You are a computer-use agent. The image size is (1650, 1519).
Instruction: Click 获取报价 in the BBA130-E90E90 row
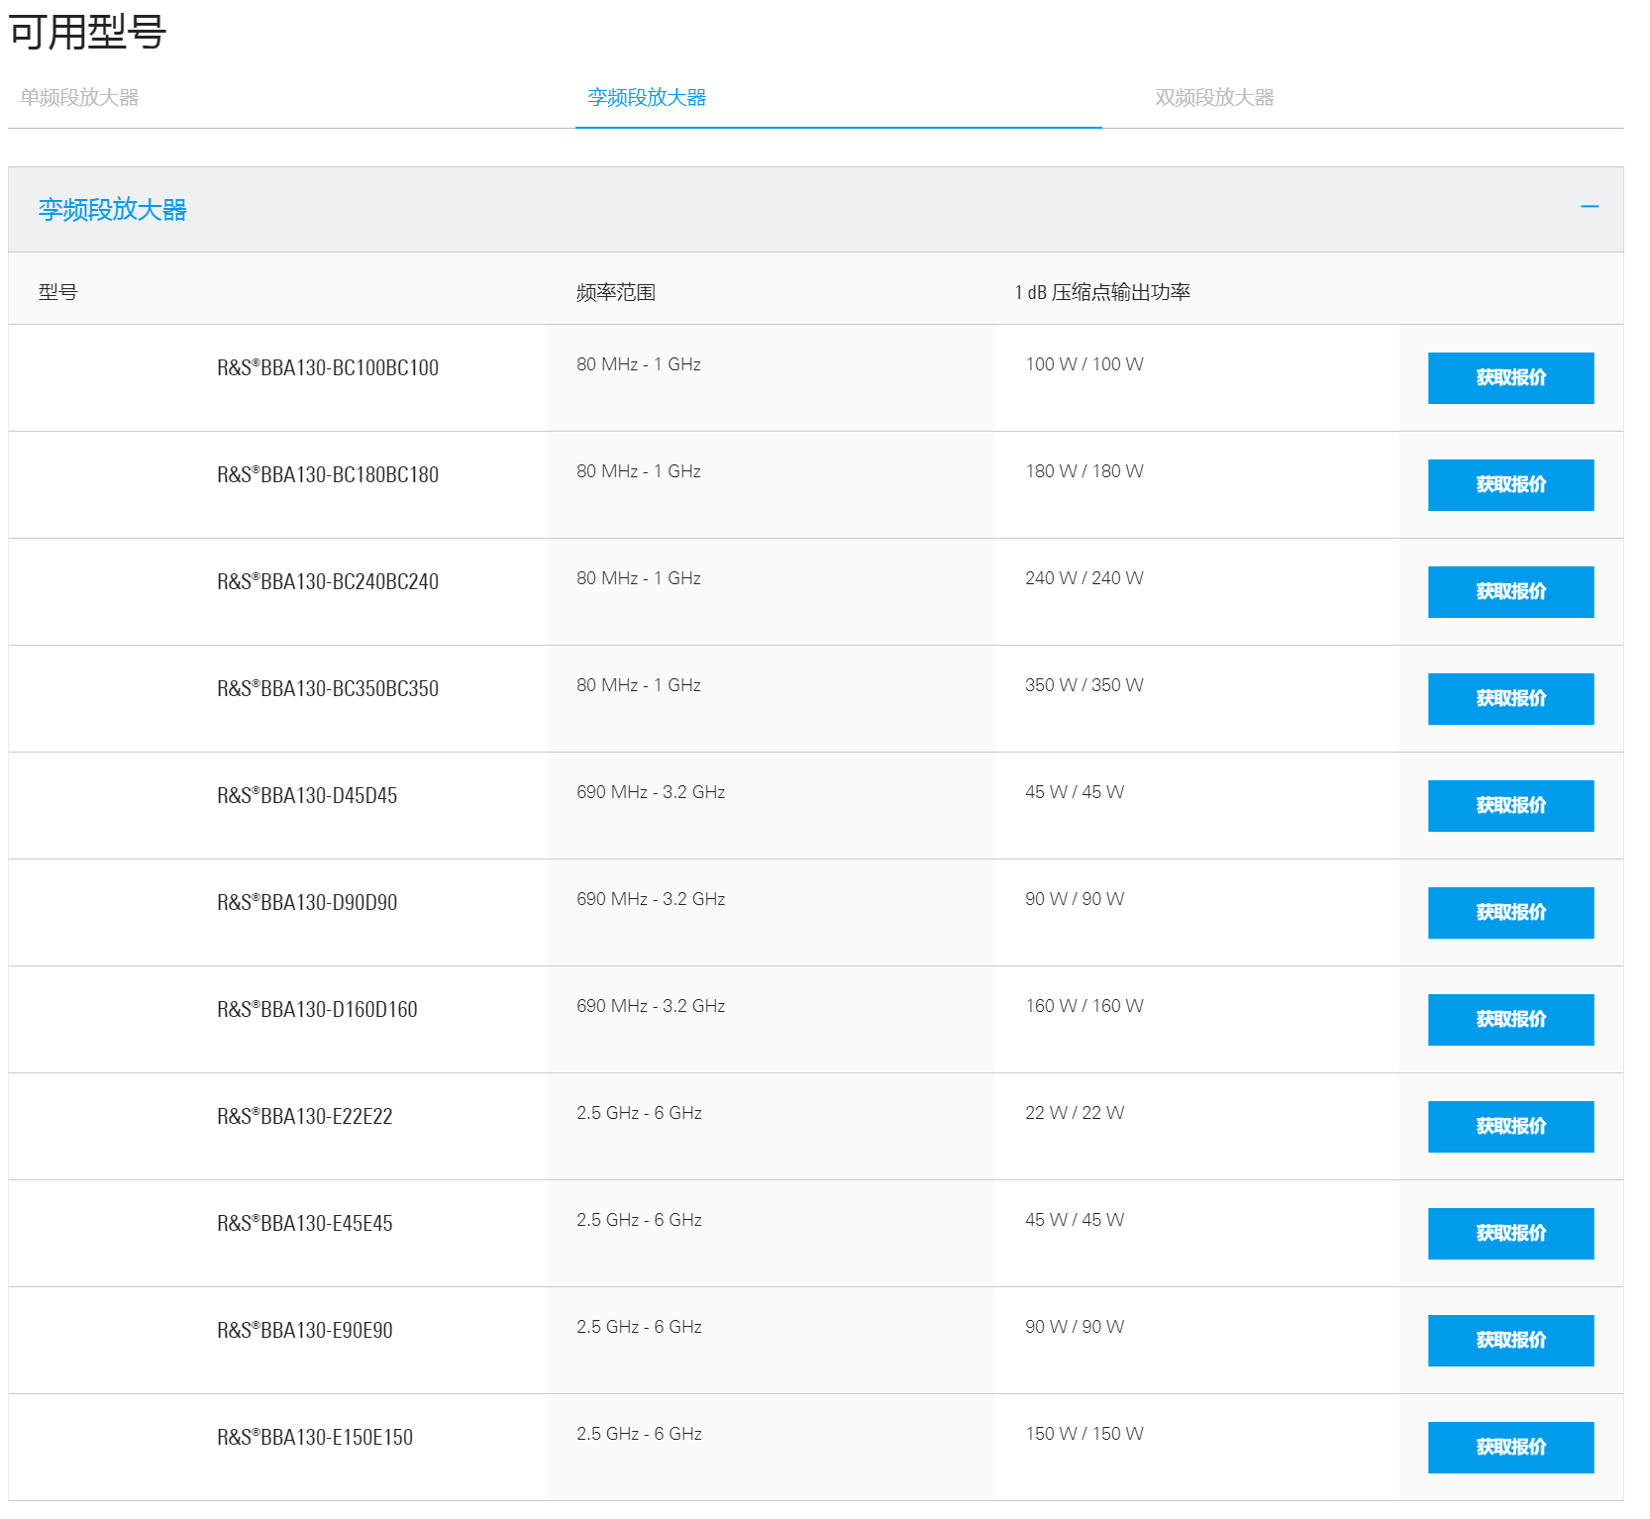click(x=1510, y=1341)
